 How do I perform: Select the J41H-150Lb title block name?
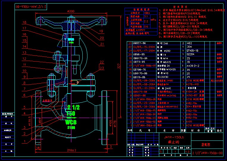174,137
